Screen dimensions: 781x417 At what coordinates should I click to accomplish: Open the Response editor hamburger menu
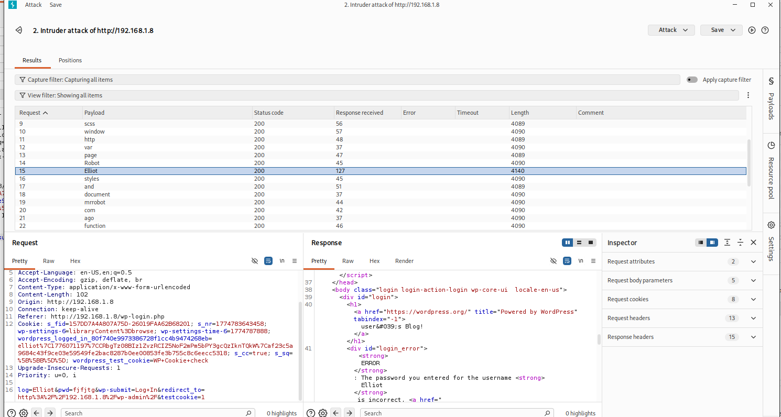pos(593,261)
